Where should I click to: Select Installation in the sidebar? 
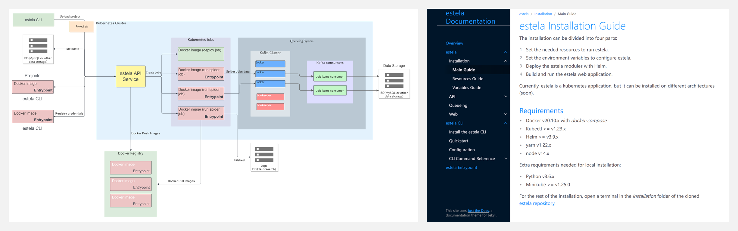[459, 61]
